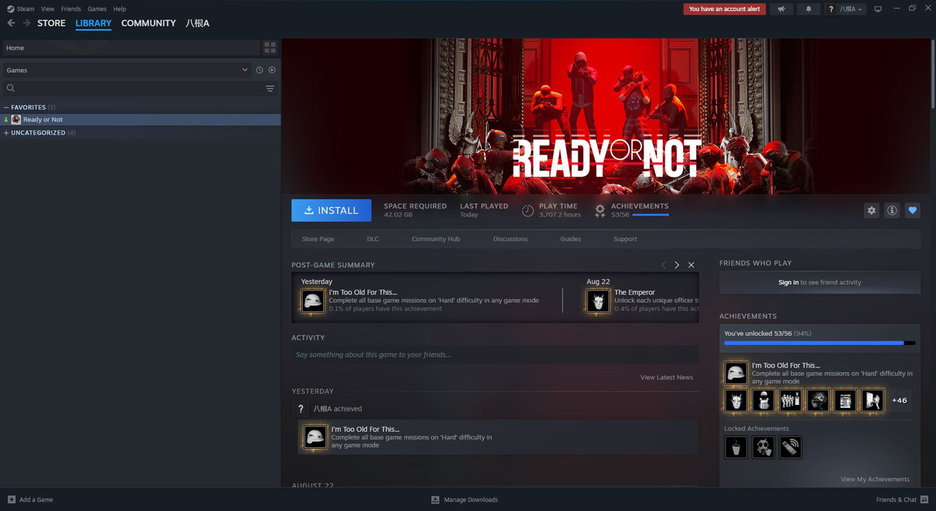Open the account alert notice
The height and width of the screenshot is (511, 936).
pyautogui.click(x=725, y=9)
